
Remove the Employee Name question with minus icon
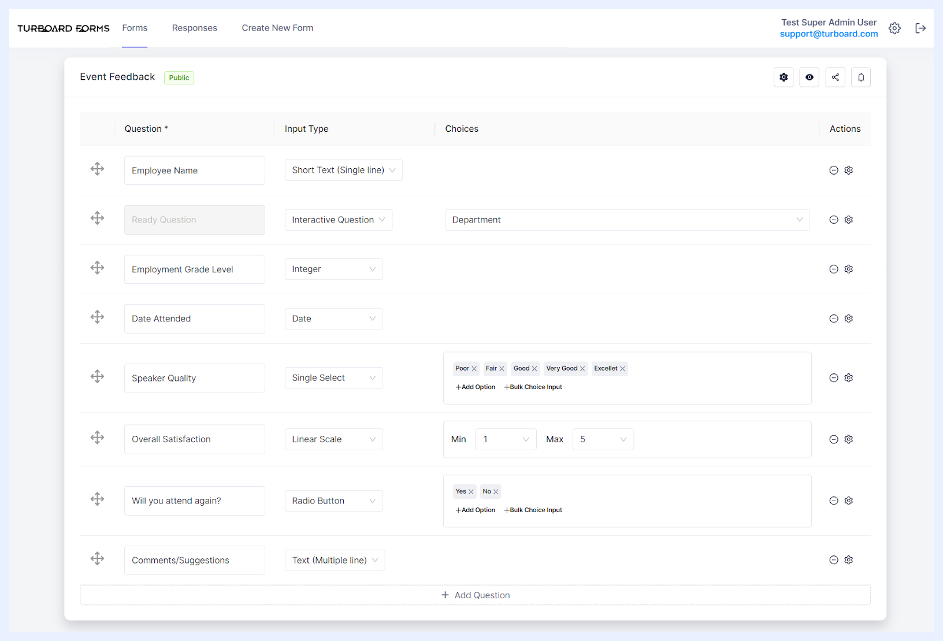coord(834,171)
